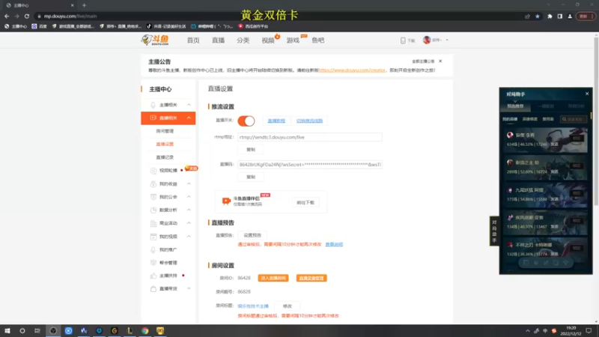Click the chart icon beside 数据分析

(153, 210)
